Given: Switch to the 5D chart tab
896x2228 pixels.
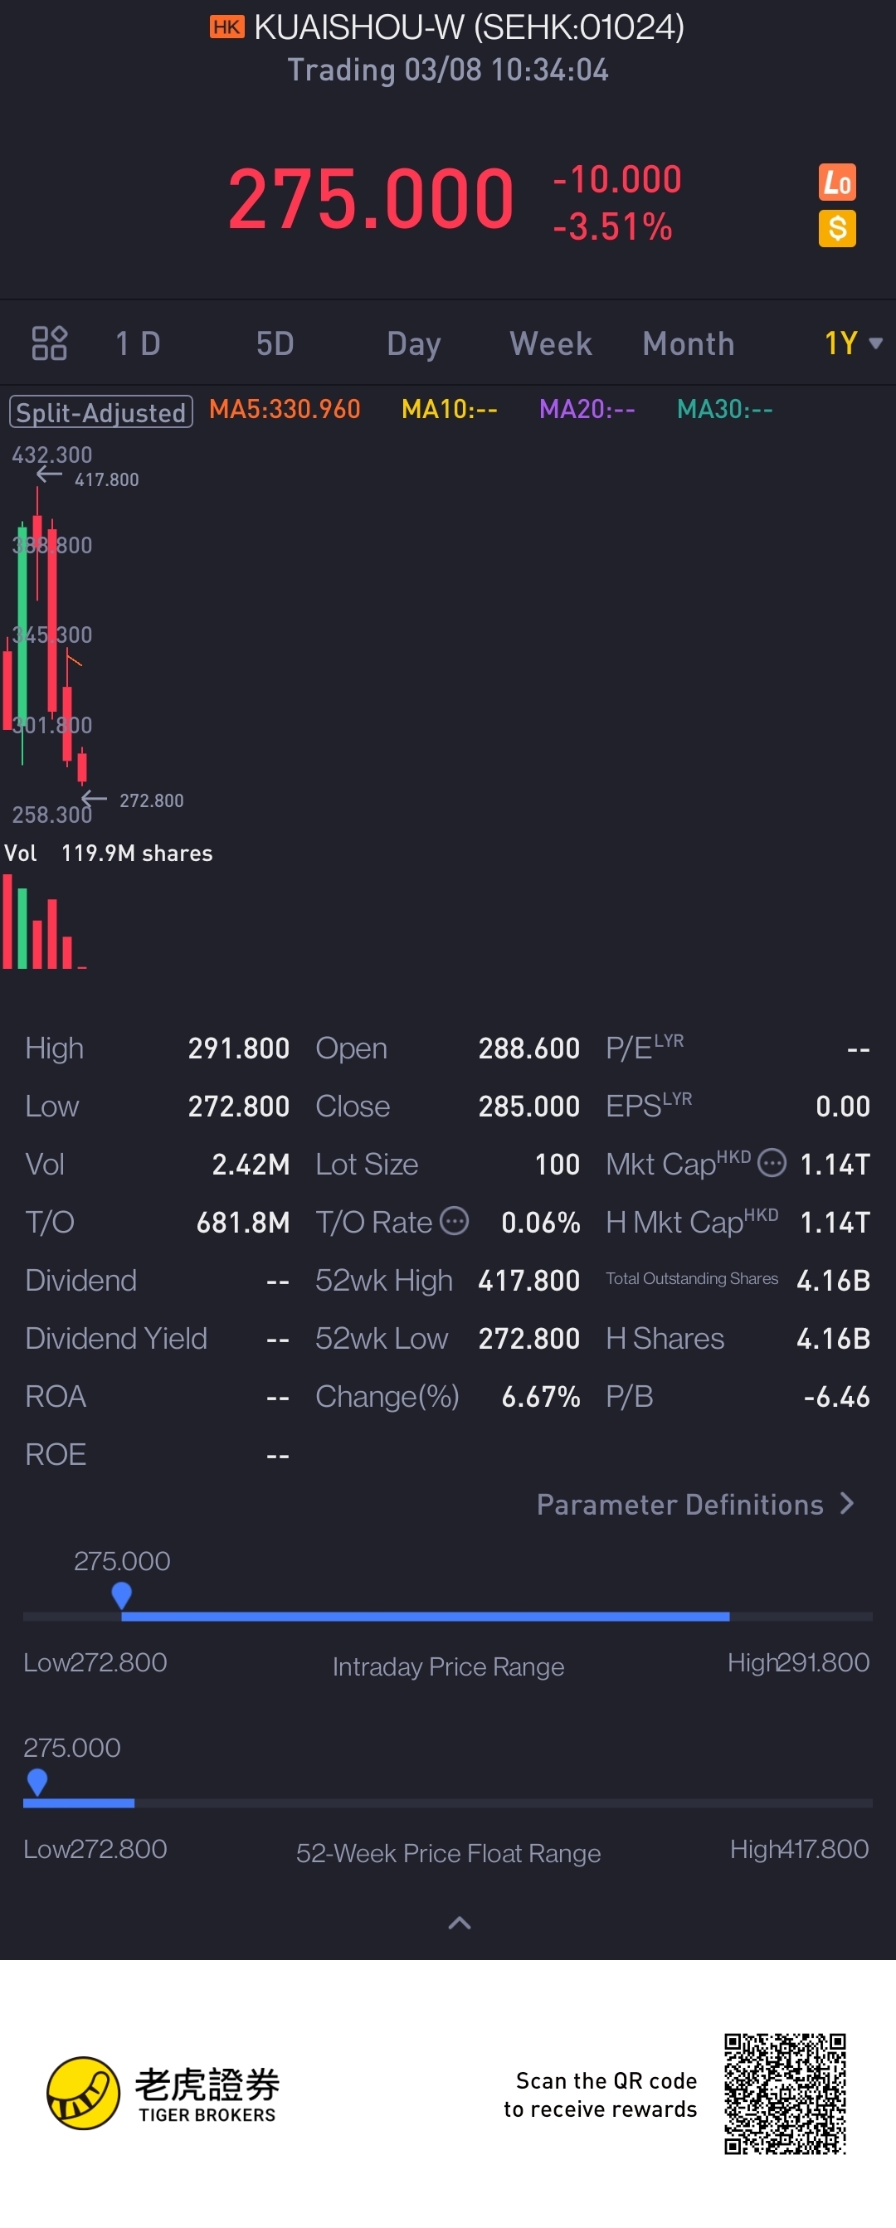Looking at the screenshot, I should (x=275, y=343).
